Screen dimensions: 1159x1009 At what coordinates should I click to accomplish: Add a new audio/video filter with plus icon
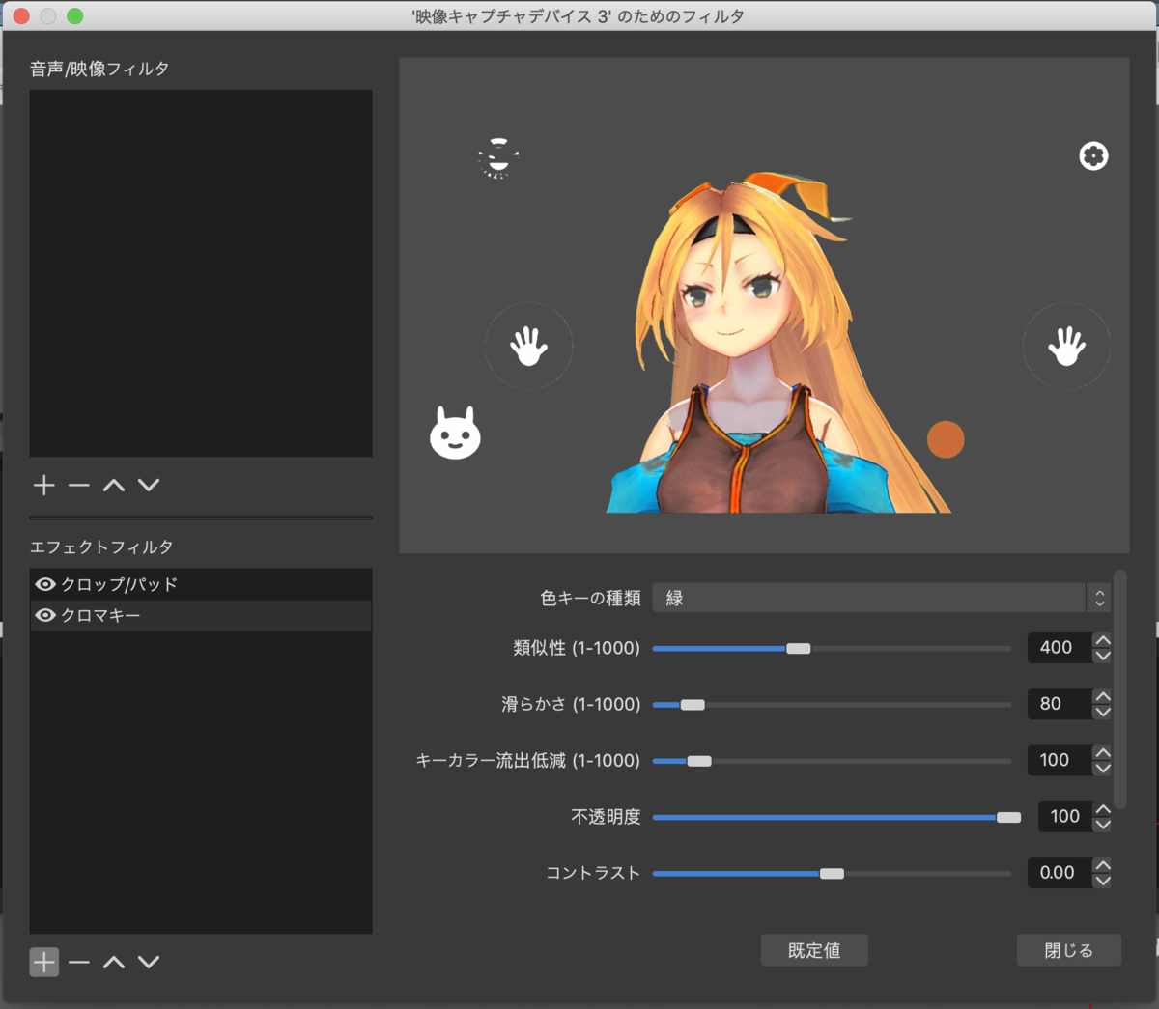44,485
